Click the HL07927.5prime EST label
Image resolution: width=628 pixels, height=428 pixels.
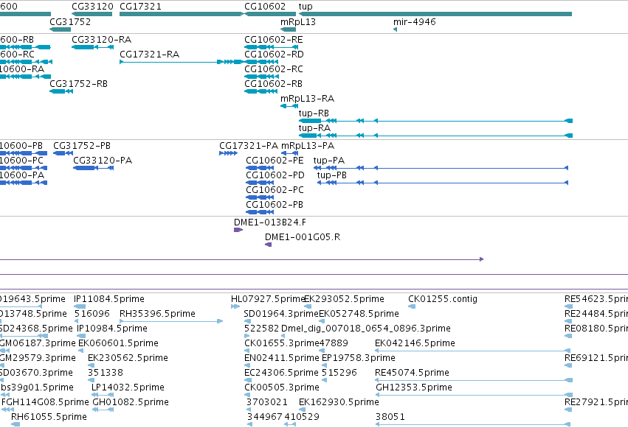pyautogui.click(x=269, y=299)
